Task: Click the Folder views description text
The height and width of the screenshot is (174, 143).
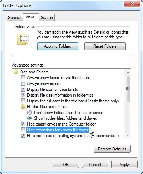Action: point(82,35)
